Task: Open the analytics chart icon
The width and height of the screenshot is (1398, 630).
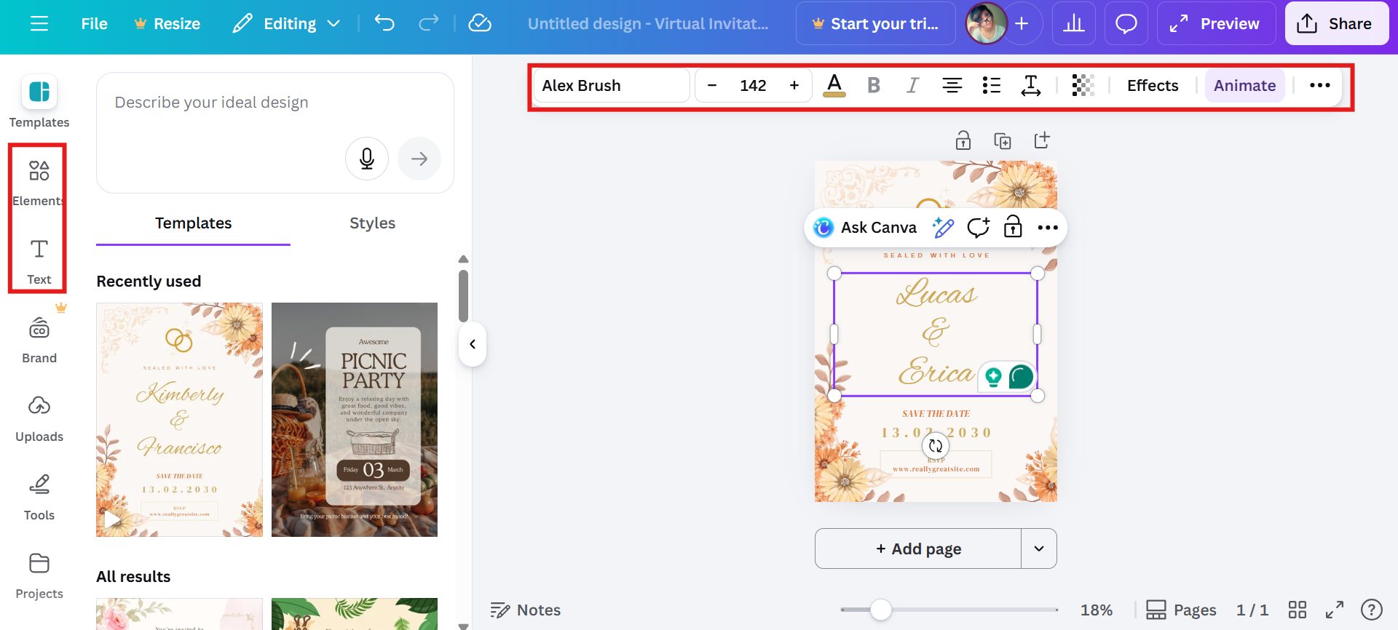Action: (1073, 23)
